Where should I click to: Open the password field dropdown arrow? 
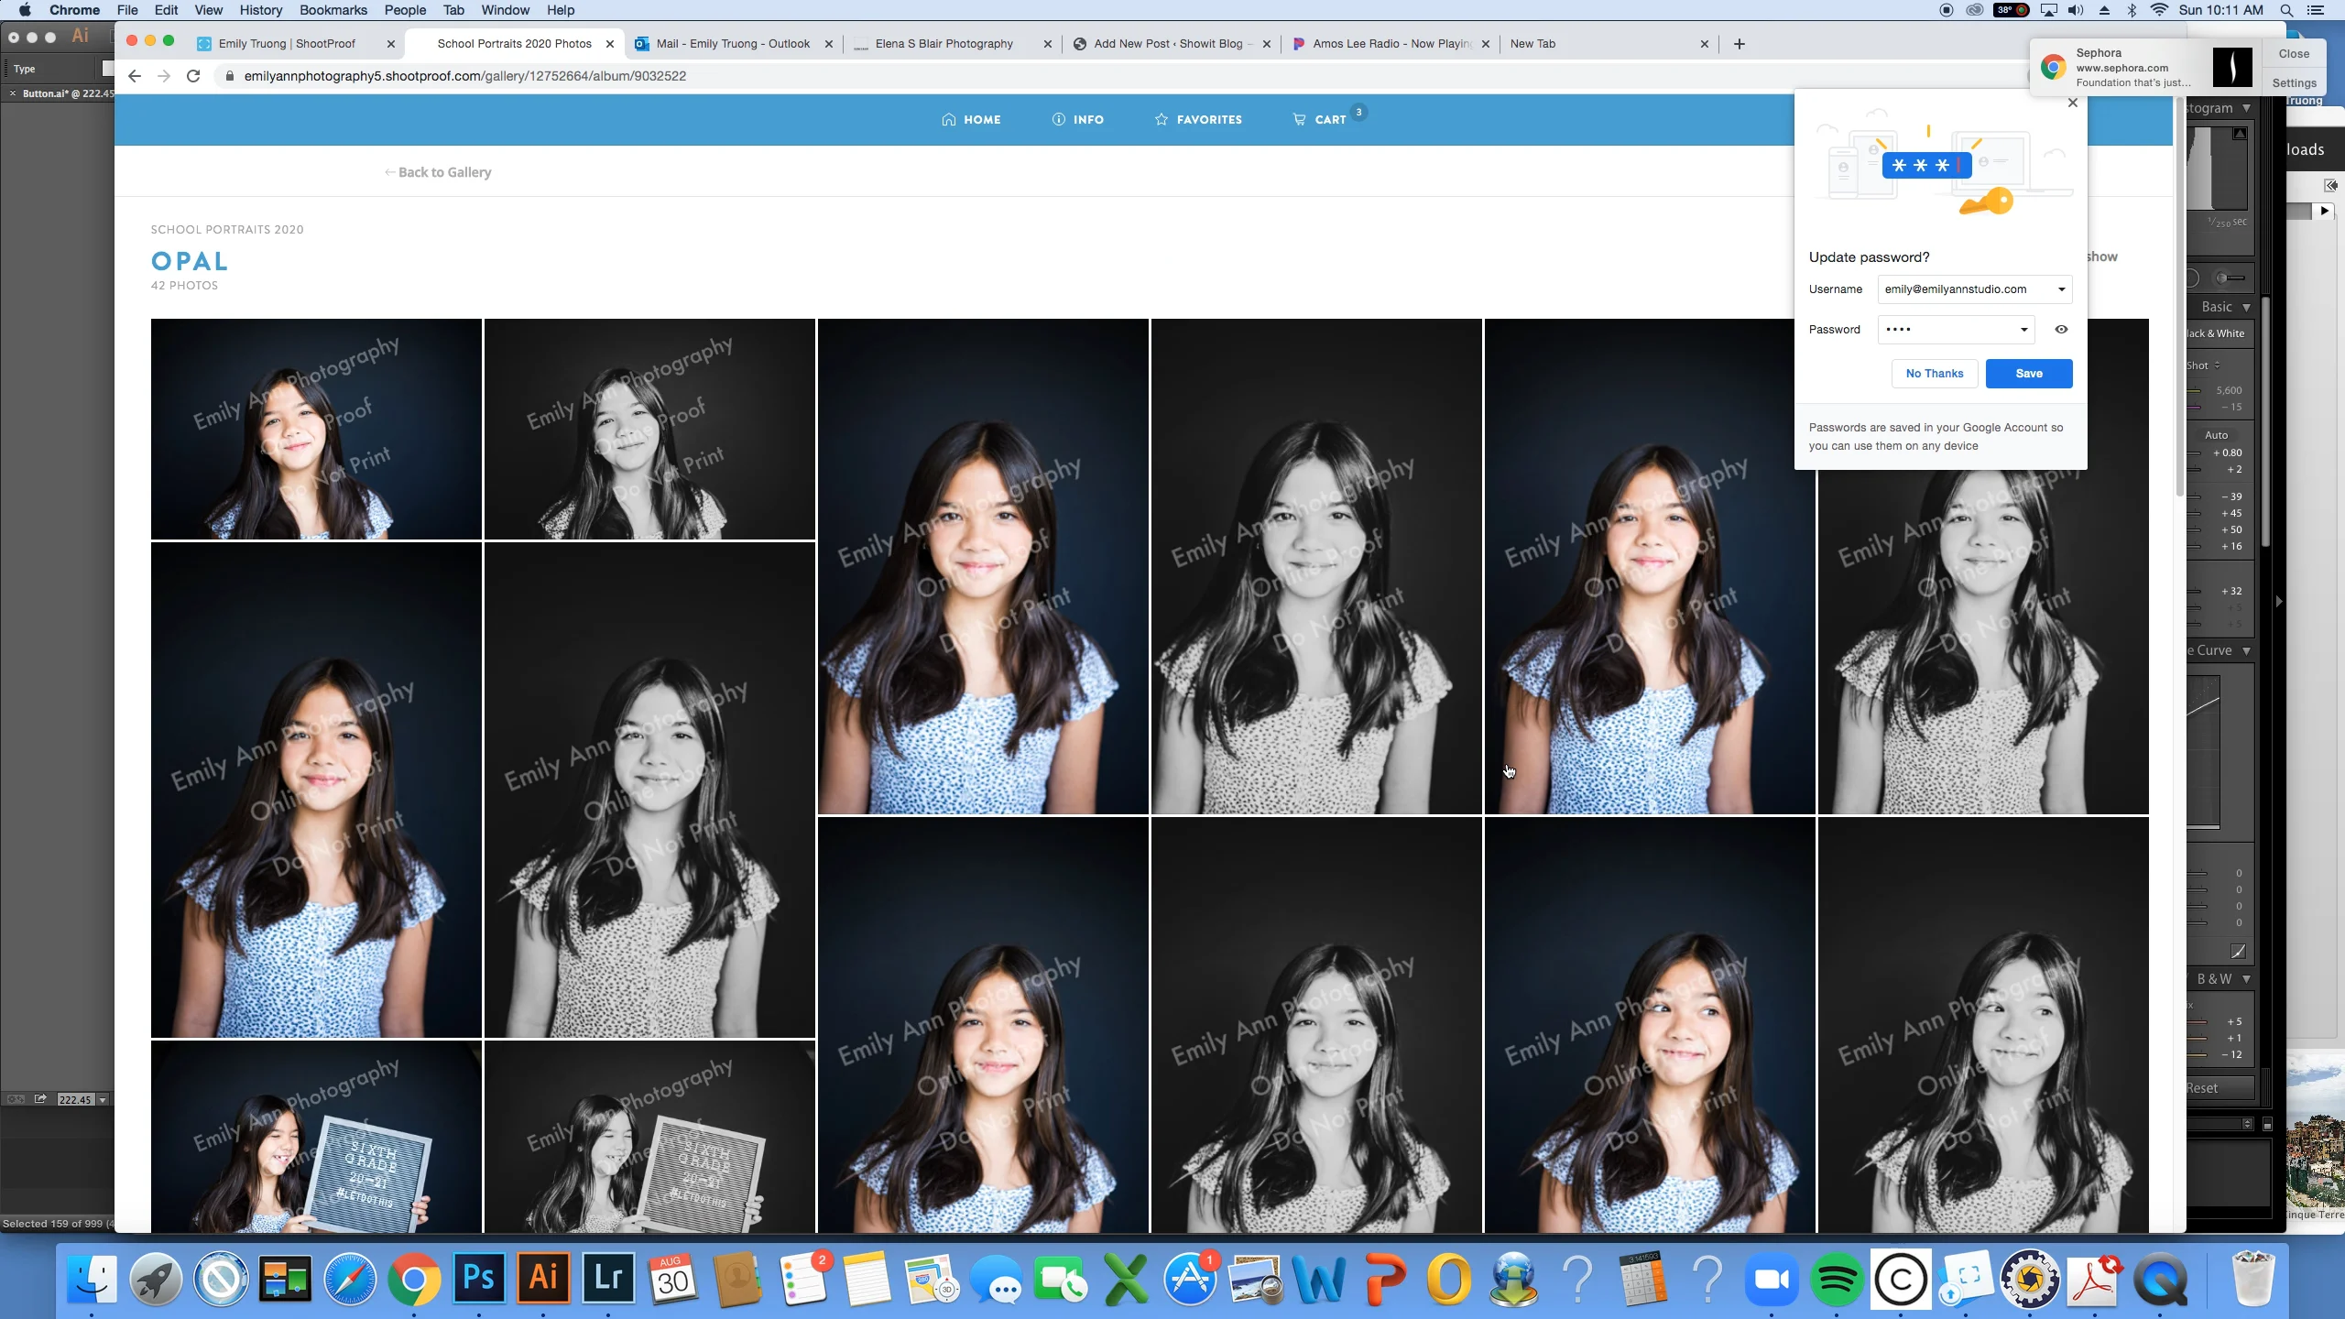tap(2023, 330)
